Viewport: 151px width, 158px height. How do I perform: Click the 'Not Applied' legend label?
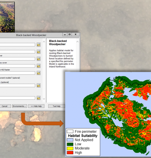tap(84, 140)
